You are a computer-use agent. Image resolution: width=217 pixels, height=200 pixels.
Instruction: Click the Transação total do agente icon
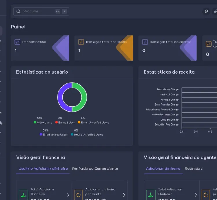[145, 42]
